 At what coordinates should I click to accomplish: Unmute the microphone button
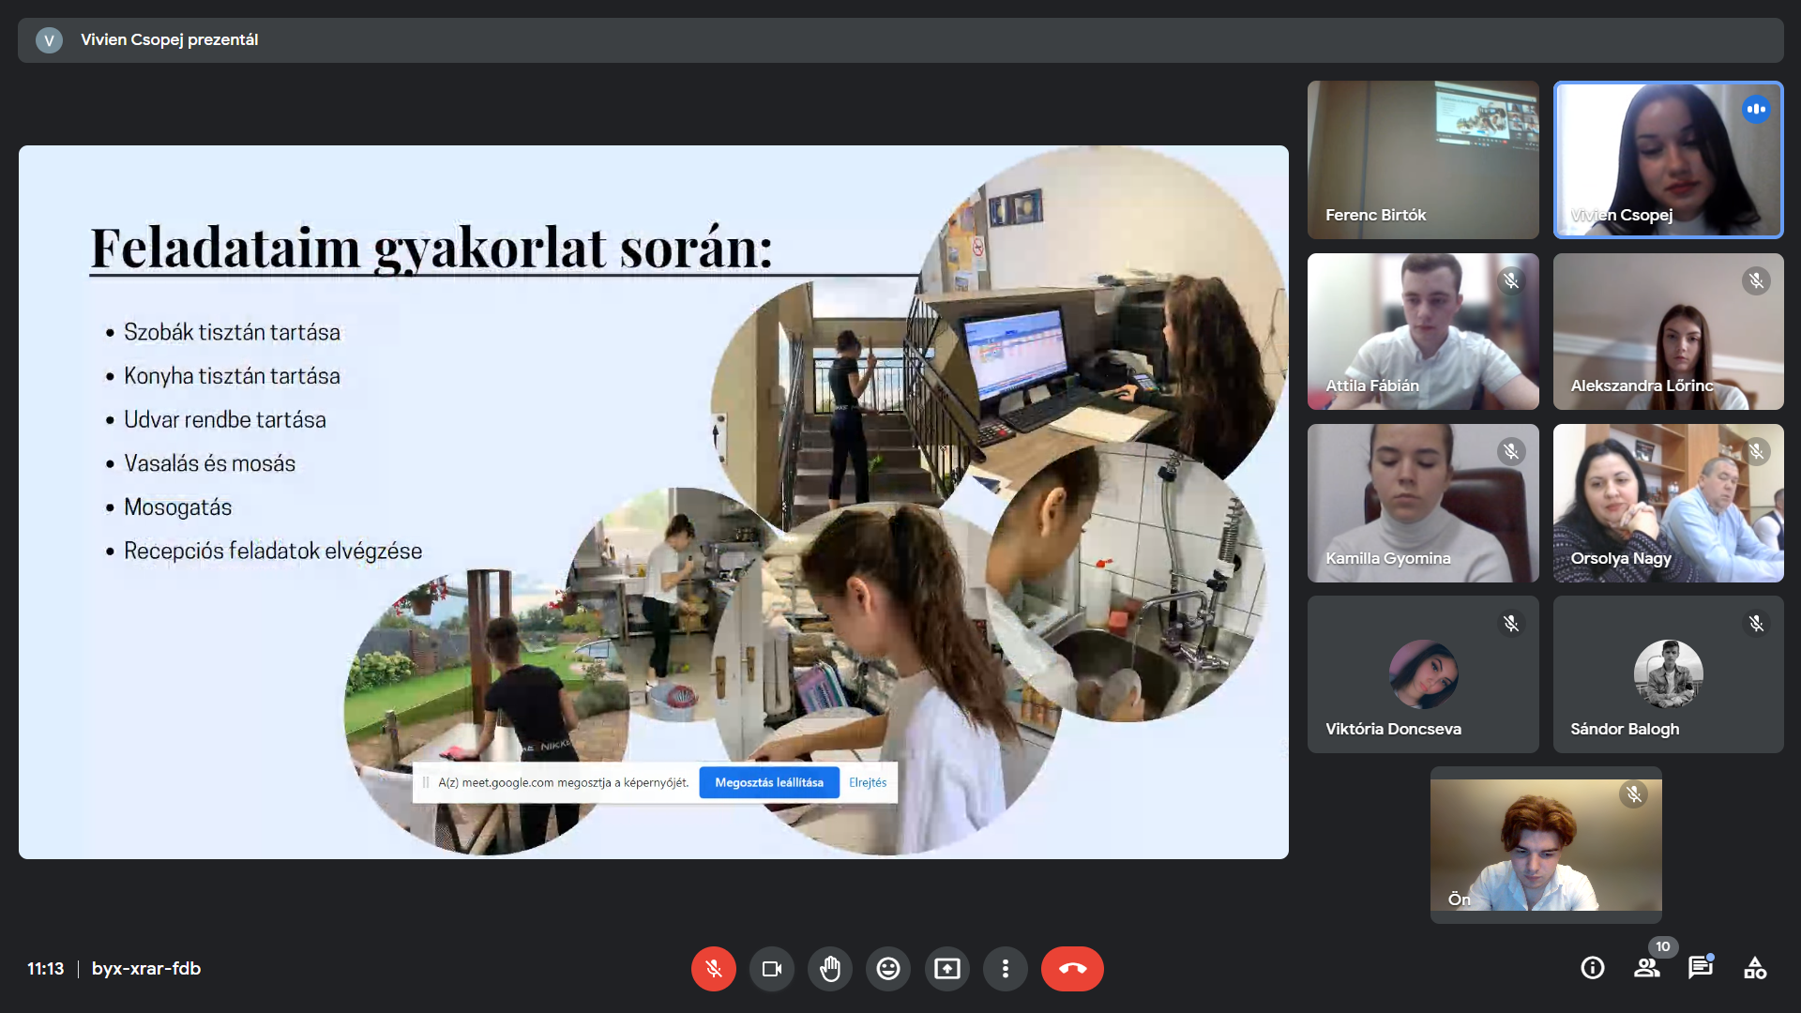coord(713,969)
